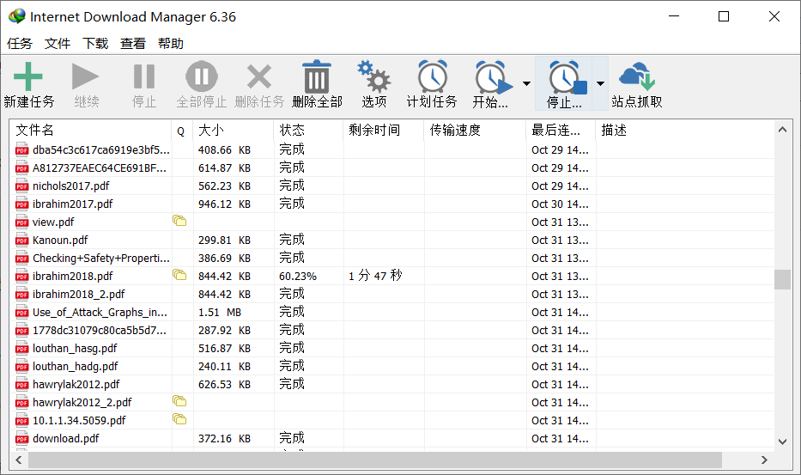Select the ibrahim2018_2.pdf file name
801x475 pixels.
(79, 294)
